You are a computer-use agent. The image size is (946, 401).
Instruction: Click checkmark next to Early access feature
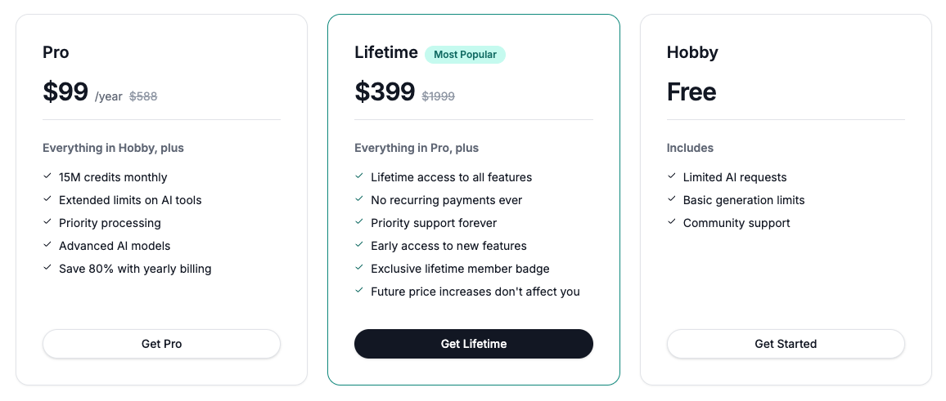[359, 245]
